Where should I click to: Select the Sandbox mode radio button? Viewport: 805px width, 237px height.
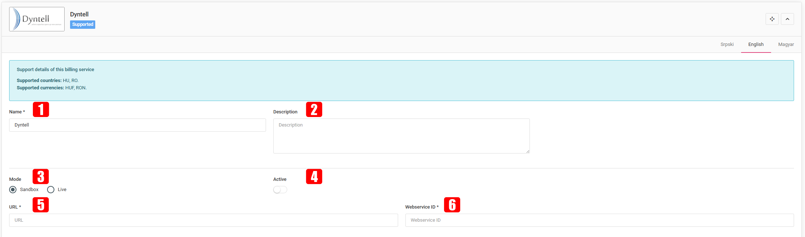pos(13,190)
